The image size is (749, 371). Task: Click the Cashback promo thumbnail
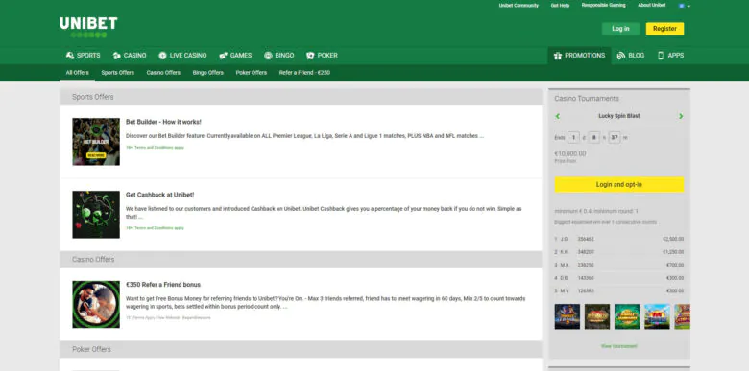[96, 215]
